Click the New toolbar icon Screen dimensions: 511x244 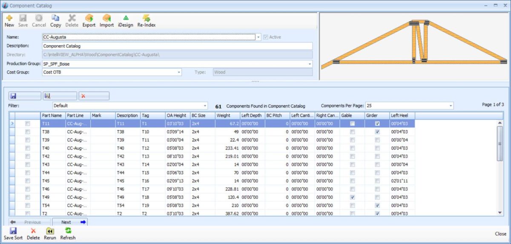[x=9, y=20]
